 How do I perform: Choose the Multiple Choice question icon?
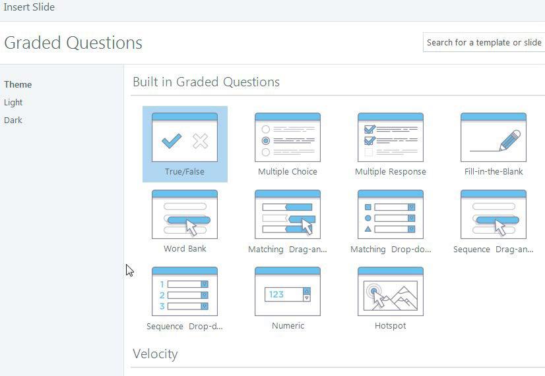click(x=288, y=138)
